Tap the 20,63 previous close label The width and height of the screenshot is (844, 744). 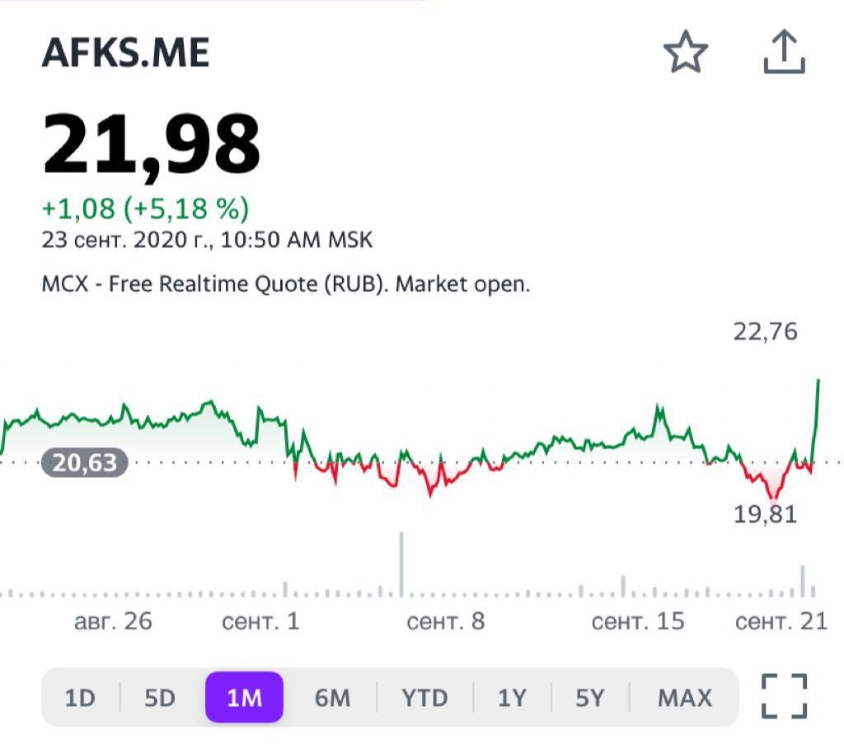pos(85,463)
